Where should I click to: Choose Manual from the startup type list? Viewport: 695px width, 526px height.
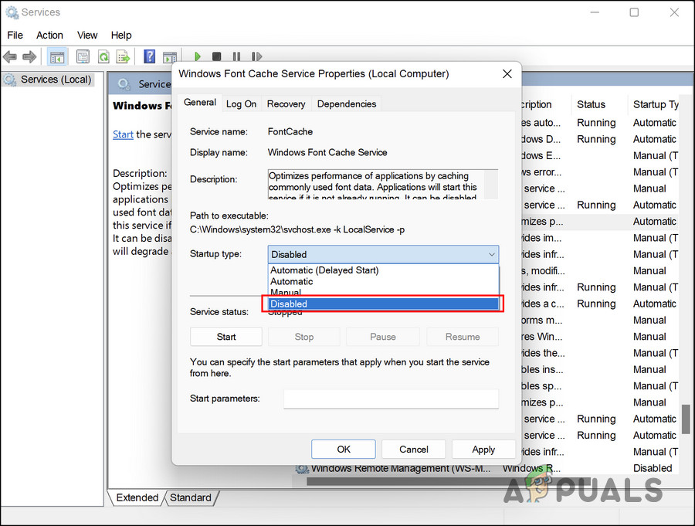[285, 293]
